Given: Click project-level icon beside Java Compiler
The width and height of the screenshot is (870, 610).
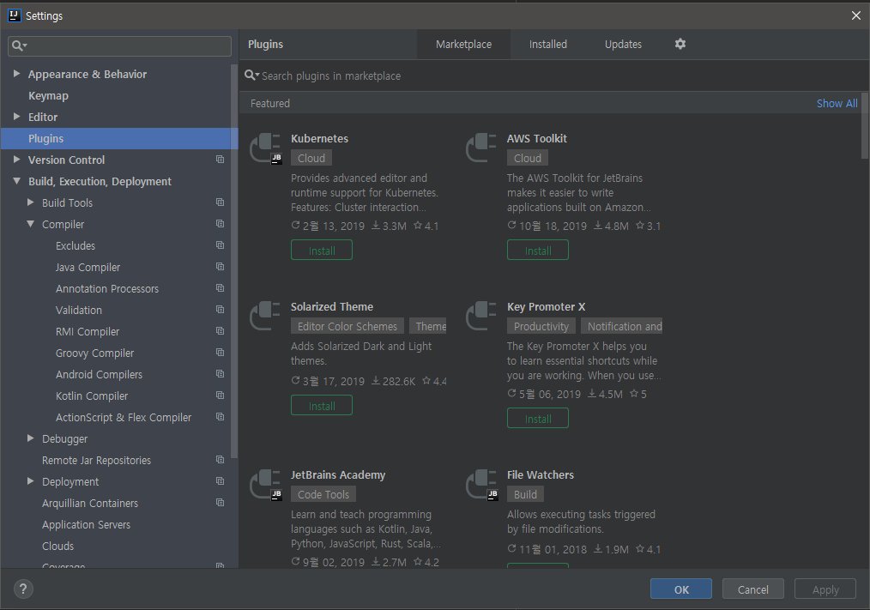Looking at the screenshot, I should (x=220, y=267).
